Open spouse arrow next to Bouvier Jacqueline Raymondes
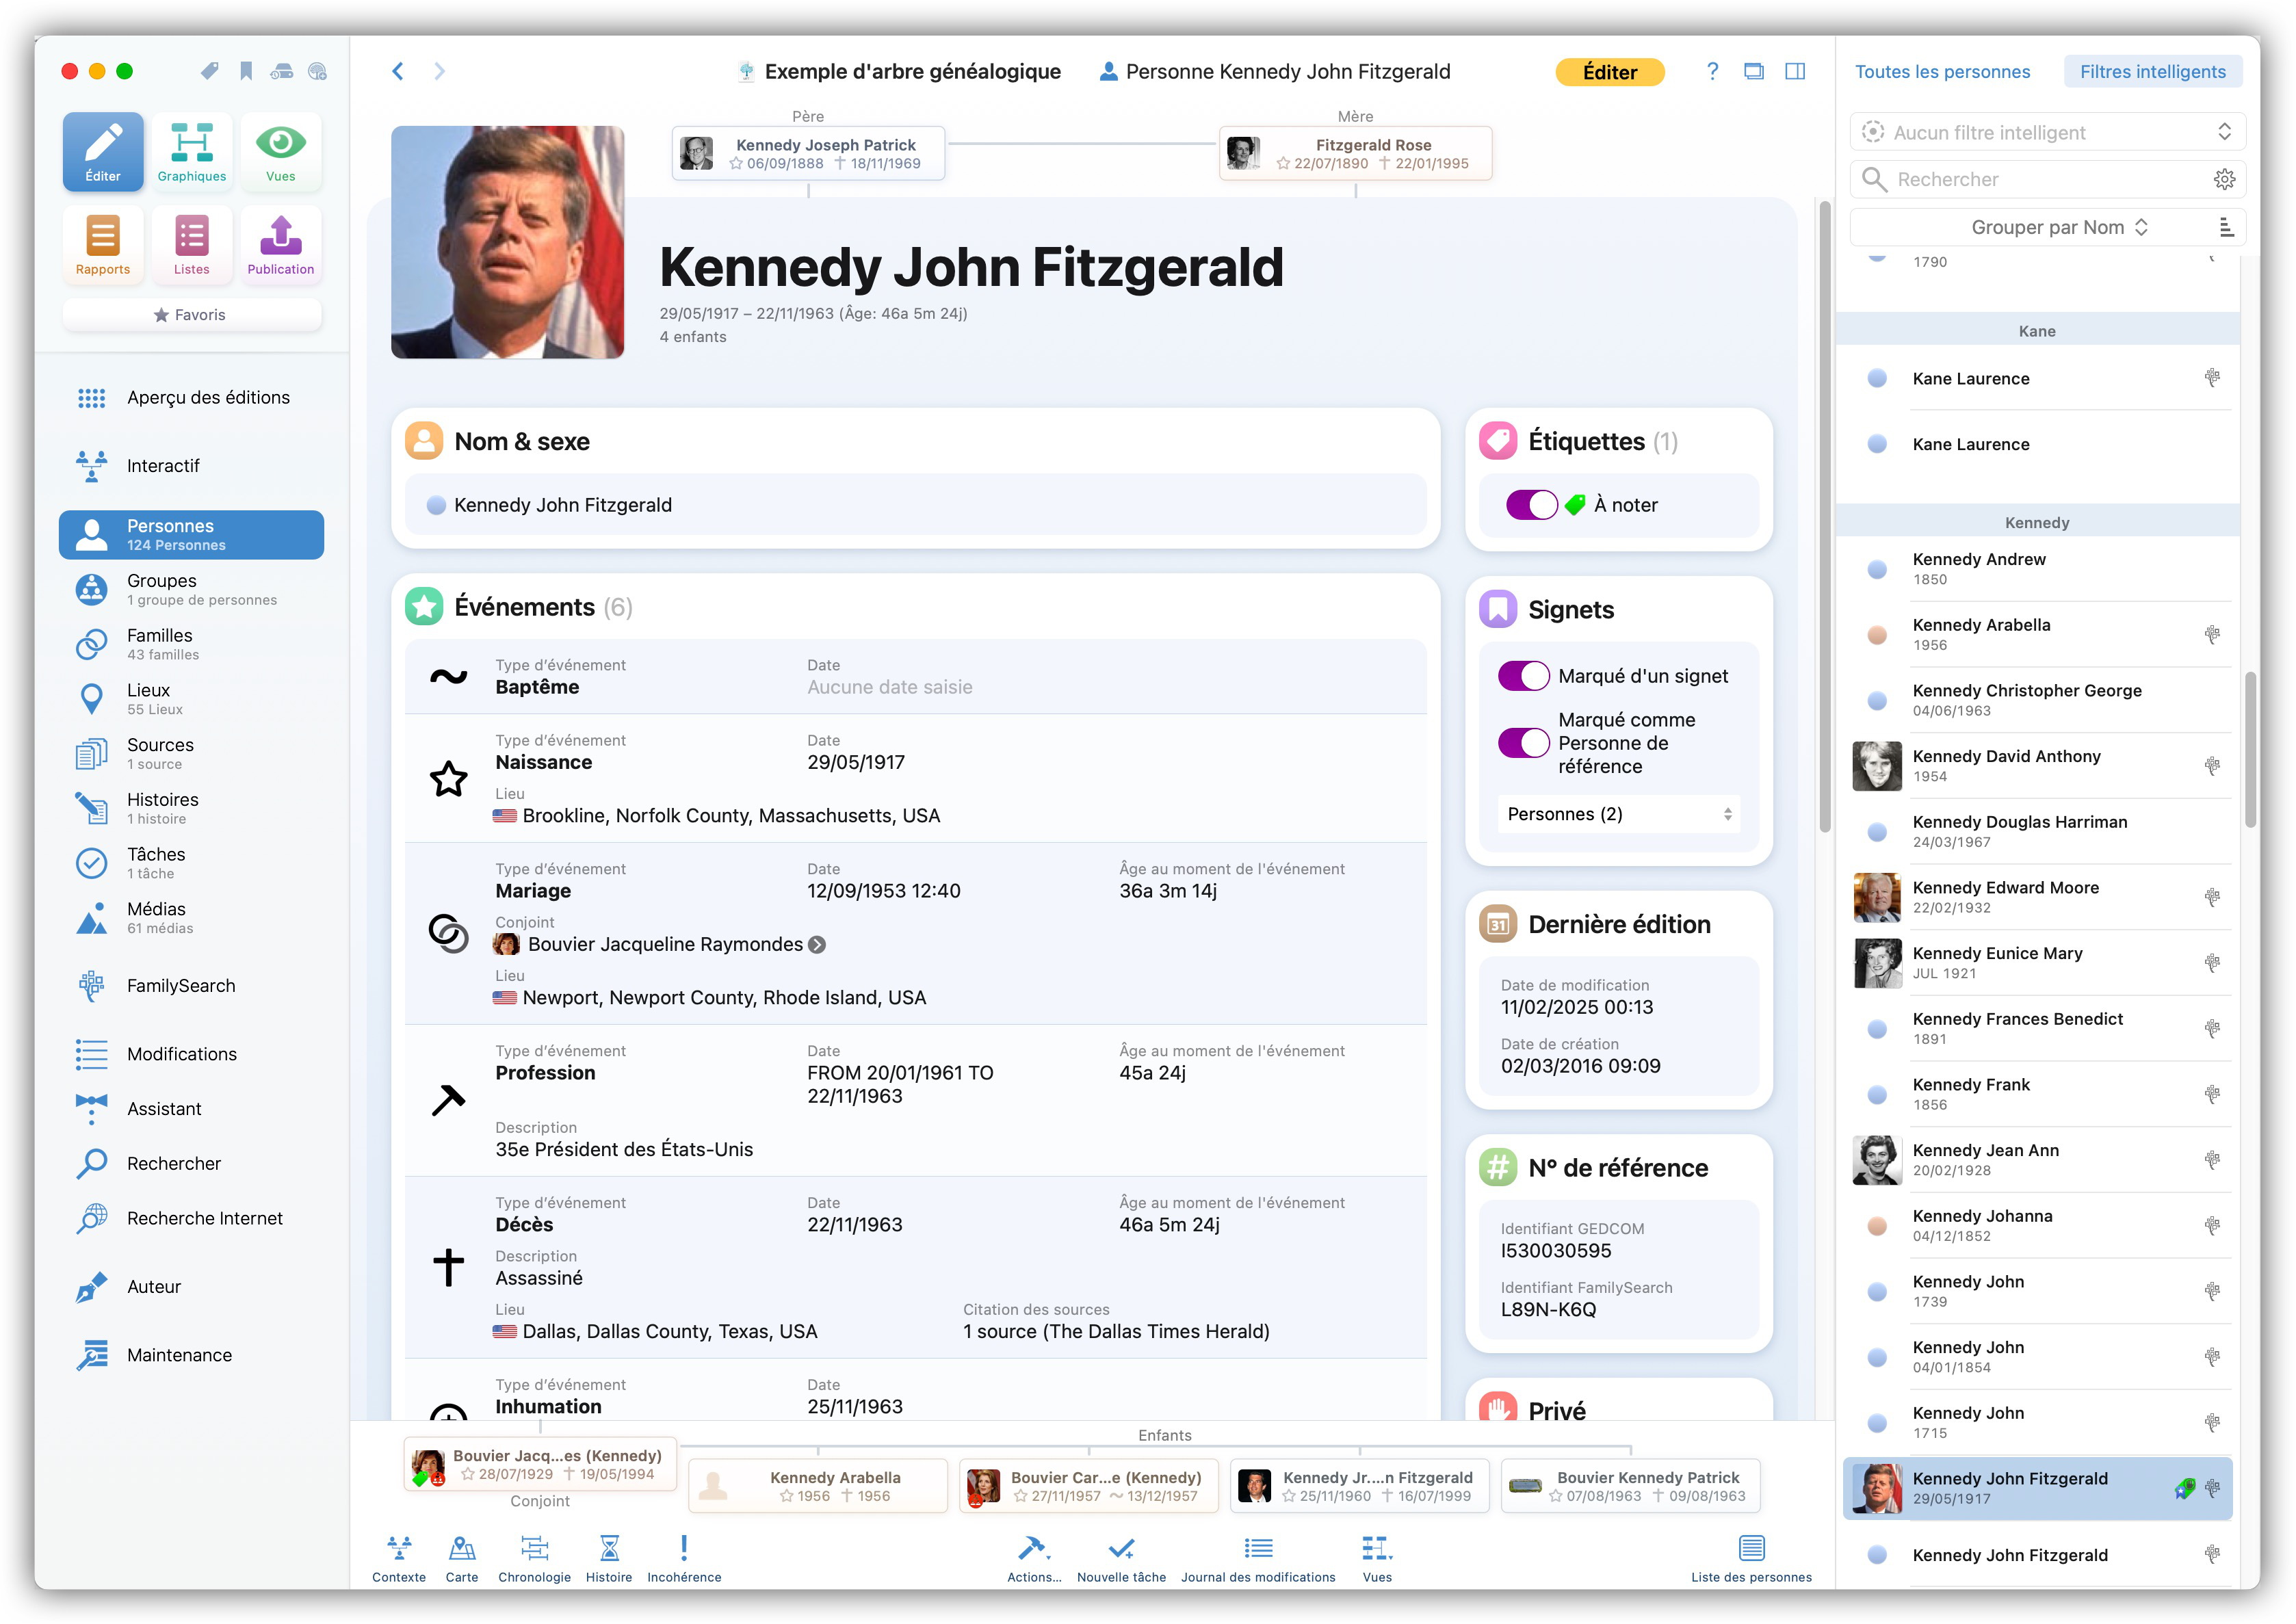 (817, 944)
